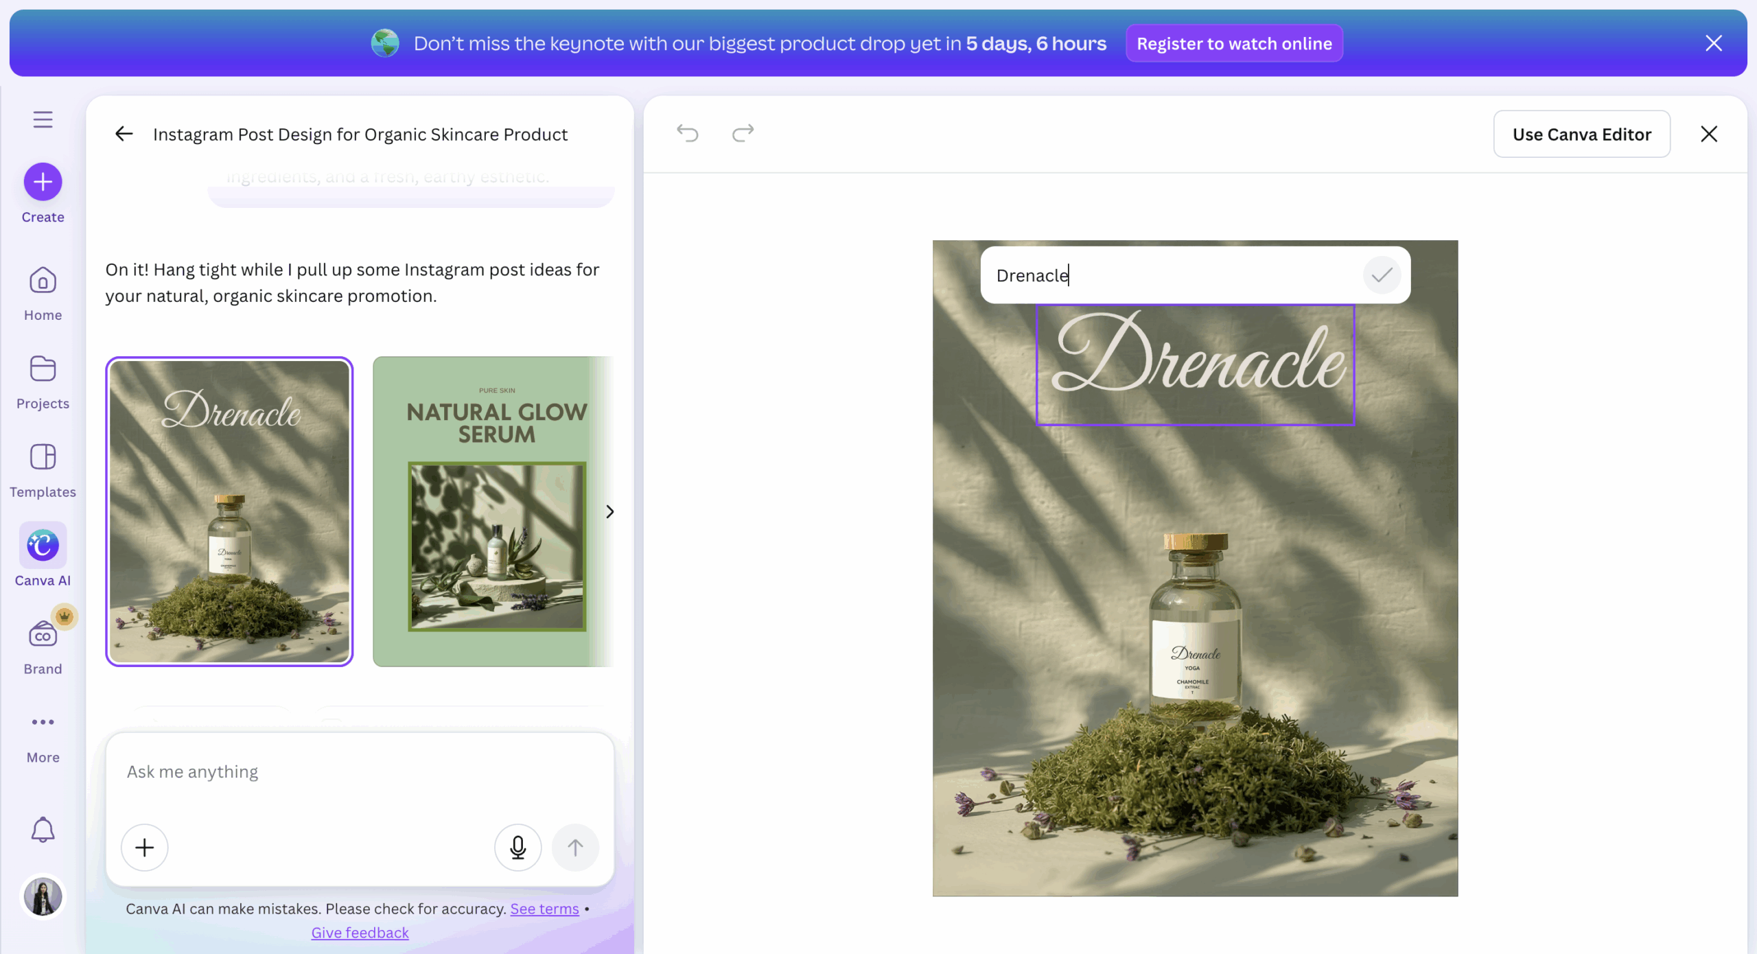Open notifications bell icon

43,830
